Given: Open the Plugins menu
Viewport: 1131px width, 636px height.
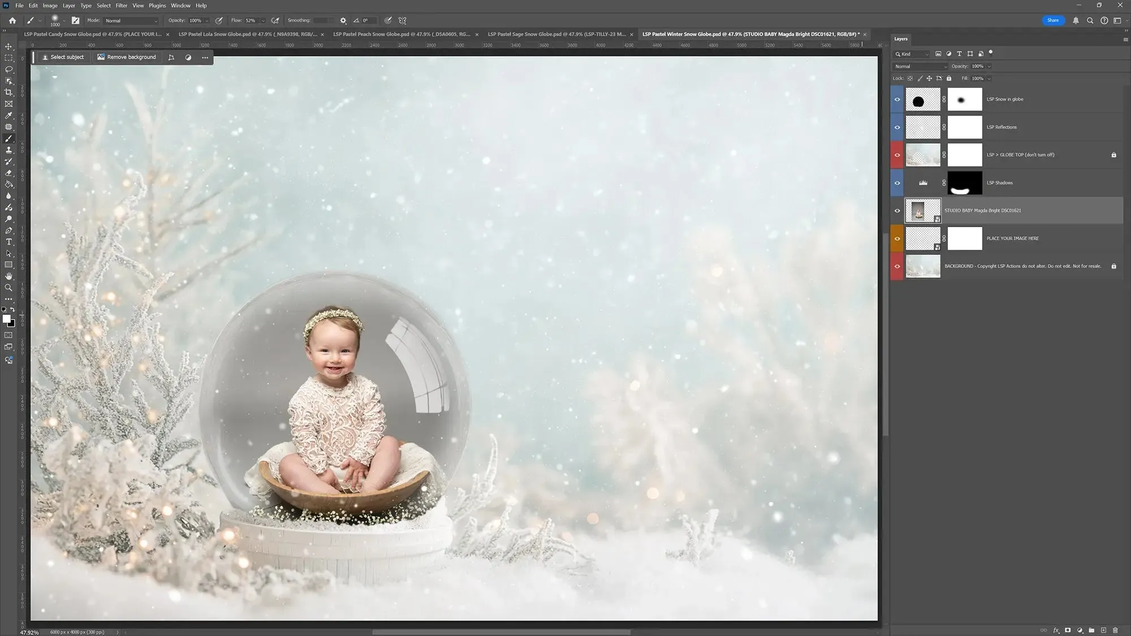Looking at the screenshot, I should tap(157, 6).
